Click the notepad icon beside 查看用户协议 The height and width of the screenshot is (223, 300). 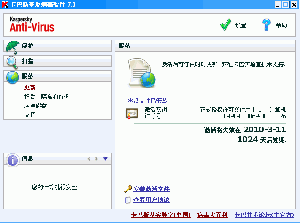coord(128,200)
